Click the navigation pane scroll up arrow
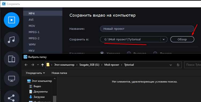Viewport: 201px width, 102px height. (55, 79)
